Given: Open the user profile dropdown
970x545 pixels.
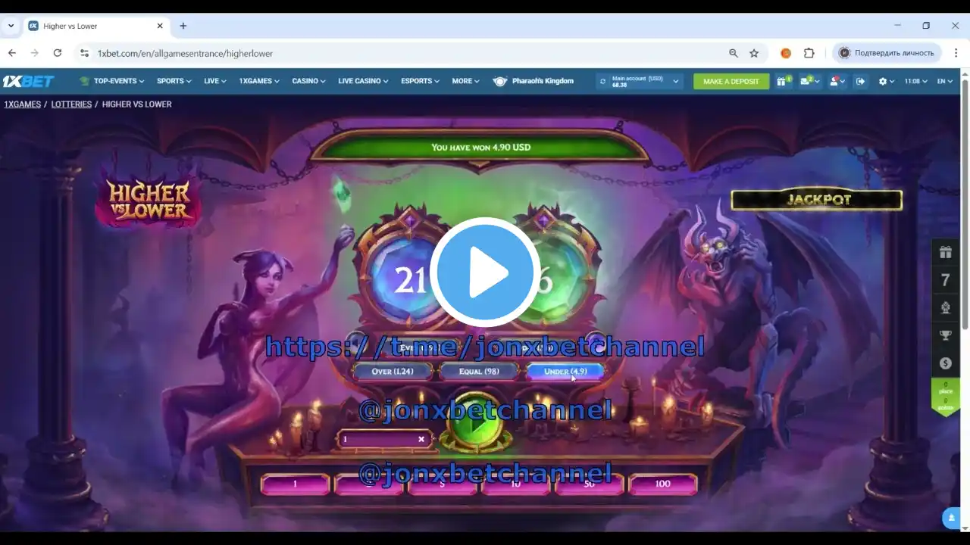Looking at the screenshot, I should pos(837,81).
